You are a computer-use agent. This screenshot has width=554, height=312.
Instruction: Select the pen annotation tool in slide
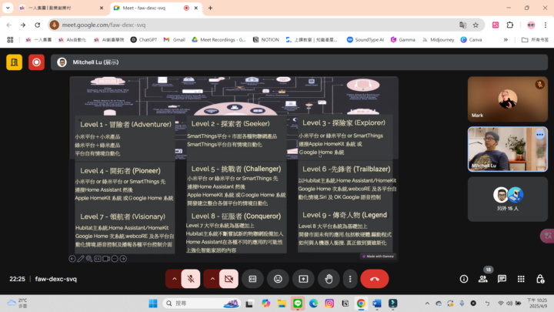[x=81, y=259]
